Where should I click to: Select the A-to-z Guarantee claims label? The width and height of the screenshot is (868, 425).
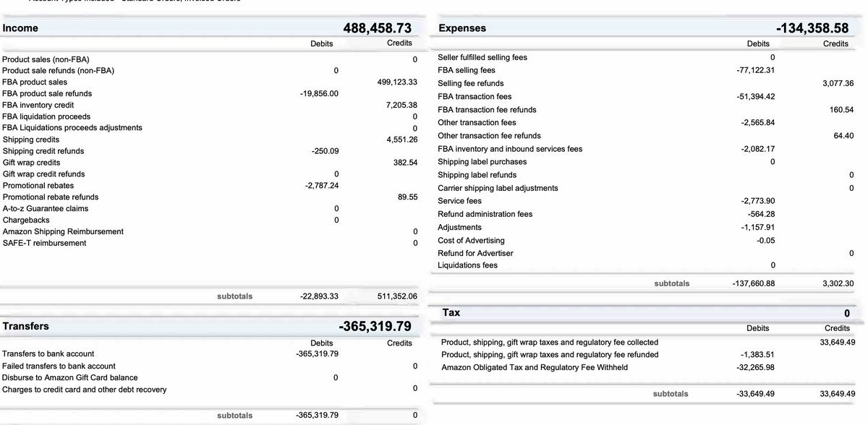pyautogui.click(x=46, y=209)
